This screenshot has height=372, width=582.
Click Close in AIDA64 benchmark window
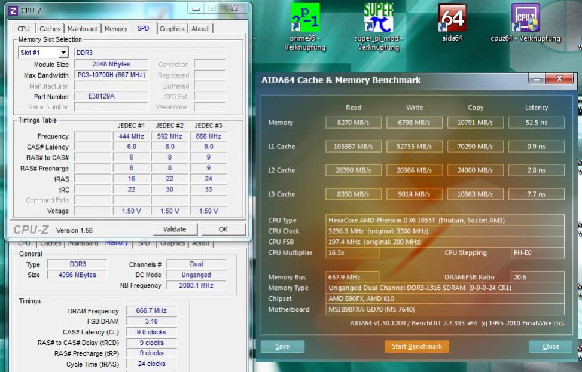pyautogui.click(x=550, y=346)
